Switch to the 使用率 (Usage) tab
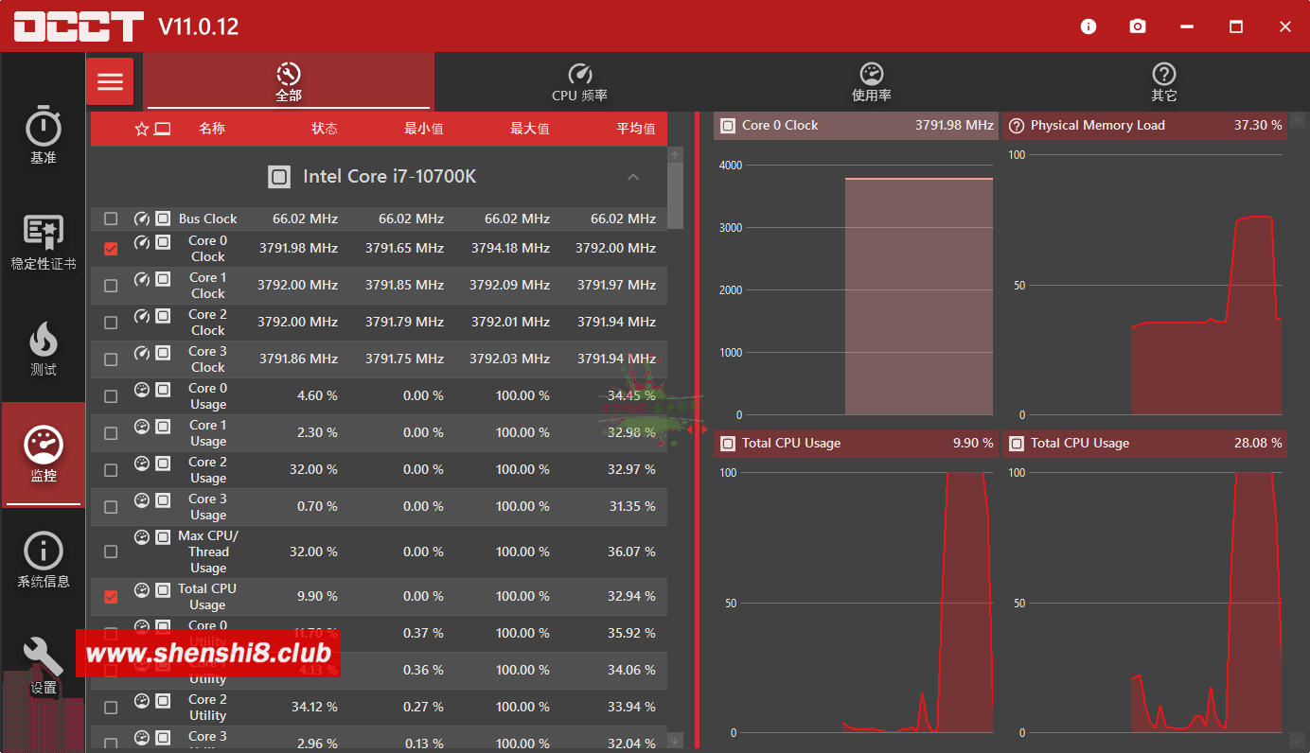The image size is (1310, 753). [871, 82]
